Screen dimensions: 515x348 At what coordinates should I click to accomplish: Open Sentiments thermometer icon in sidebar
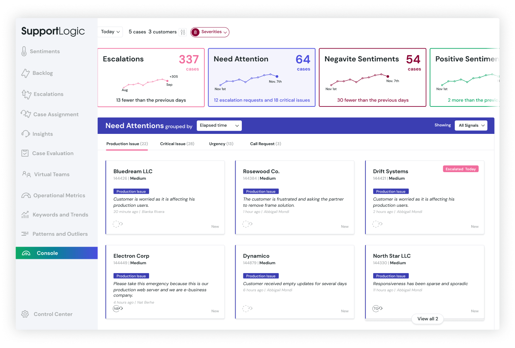(x=24, y=51)
